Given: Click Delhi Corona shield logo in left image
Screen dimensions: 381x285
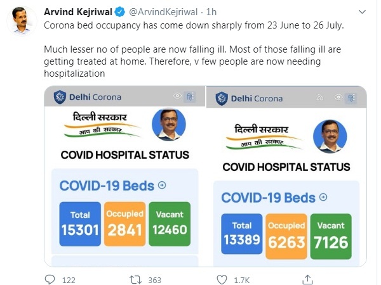Looking at the screenshot, I should point(60,97).
